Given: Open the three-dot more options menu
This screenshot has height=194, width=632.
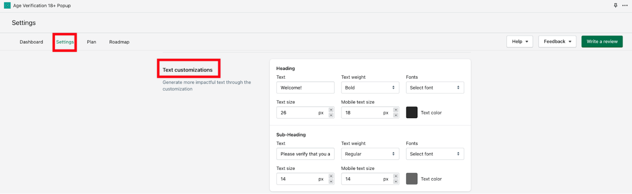Looking at the screenshot, I should (x=625, y=6).
